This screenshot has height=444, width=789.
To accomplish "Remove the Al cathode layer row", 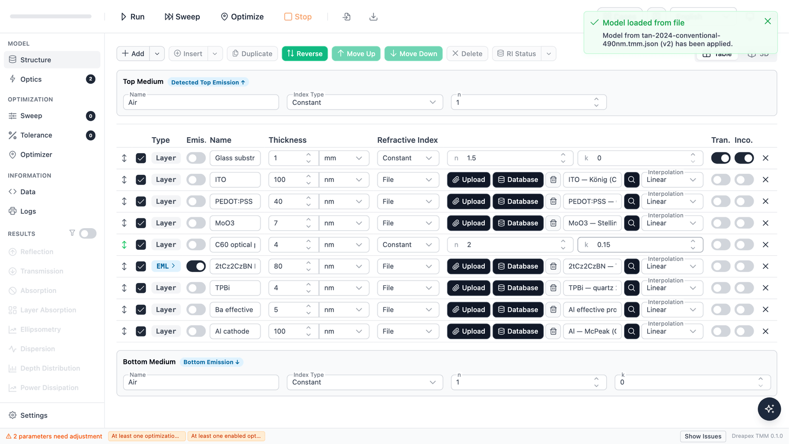I will point(765,331).
